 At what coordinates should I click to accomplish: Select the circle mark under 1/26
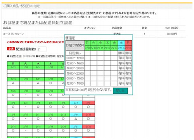pos(13,95)
